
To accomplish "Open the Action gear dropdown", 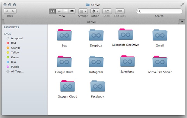I will coord(95,11).
